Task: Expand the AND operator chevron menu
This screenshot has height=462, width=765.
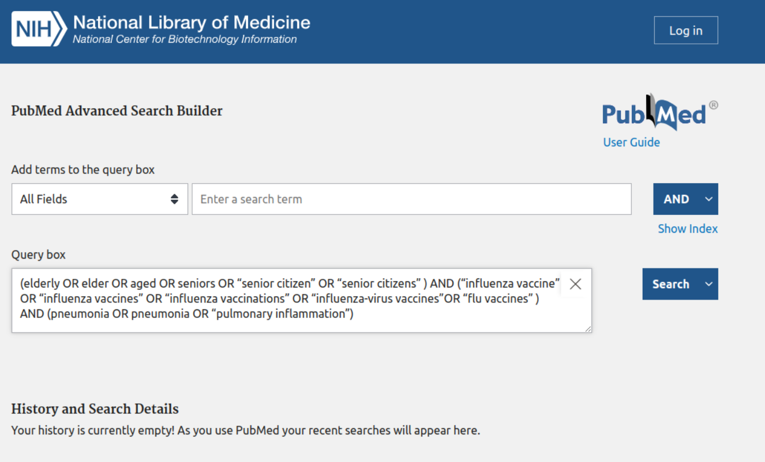Action: pyautogui.click(x=708, y=199)
